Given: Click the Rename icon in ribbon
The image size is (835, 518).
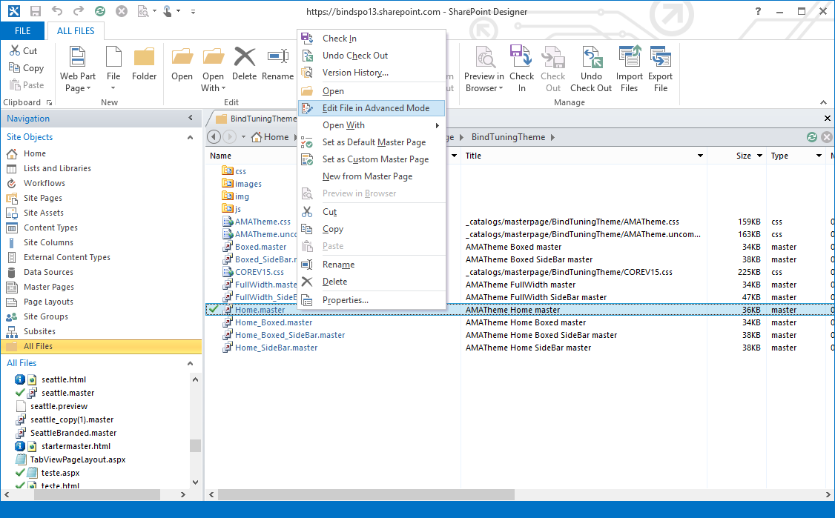Looking at the screenshot, I should [x=277, y=57].
